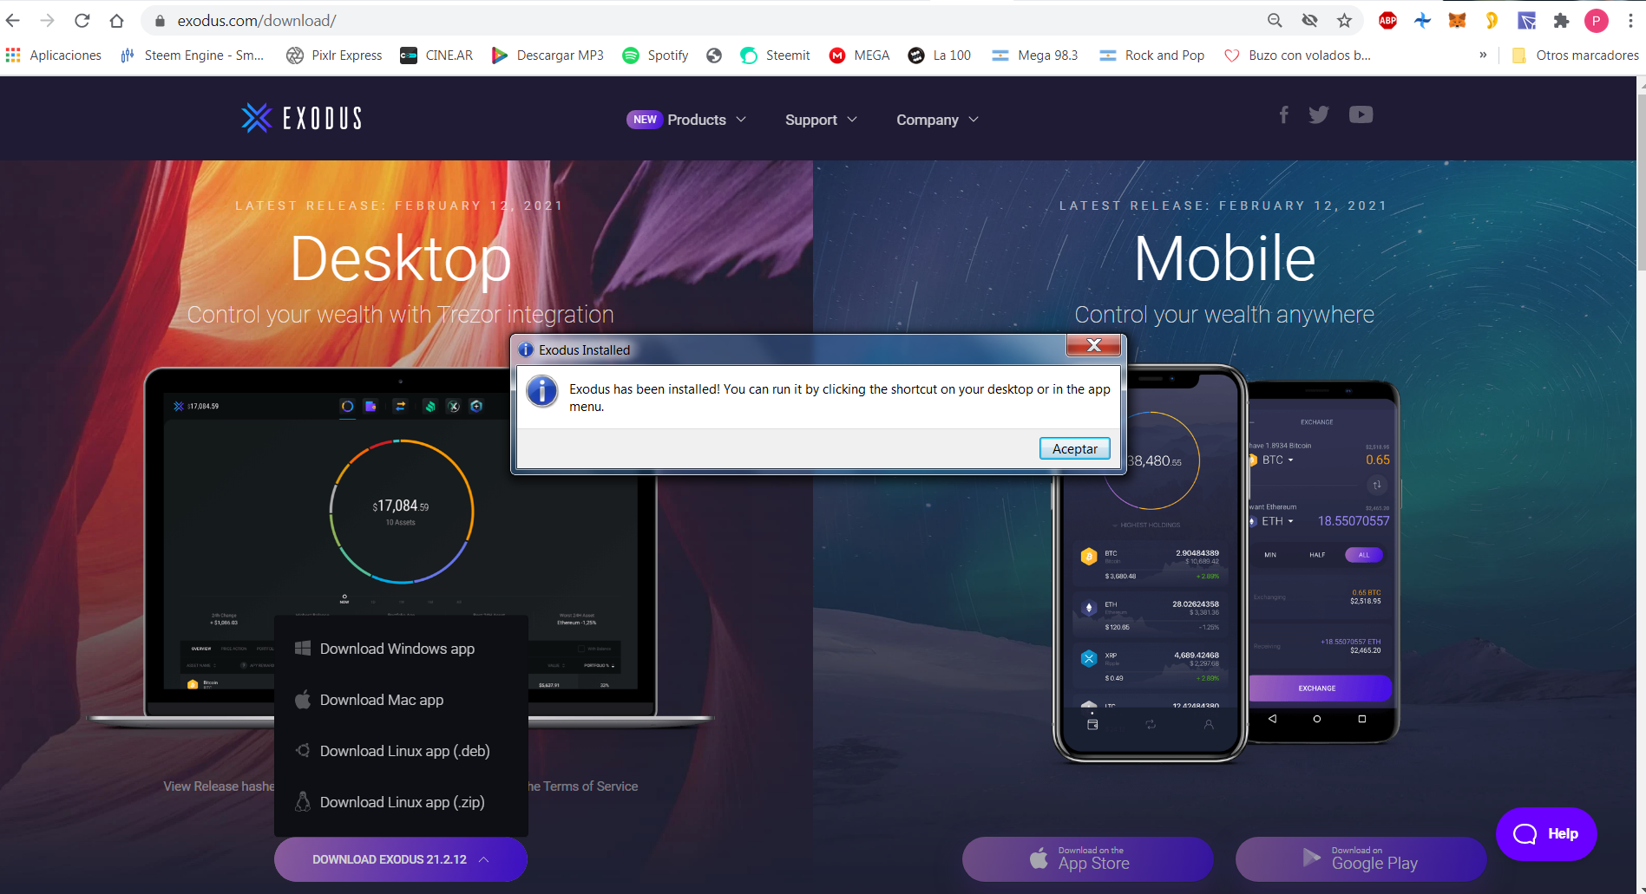This screenshot has height=894, width=1646.
Task: Choose Download Linux app (.zip)
Action: click(401, 802)
